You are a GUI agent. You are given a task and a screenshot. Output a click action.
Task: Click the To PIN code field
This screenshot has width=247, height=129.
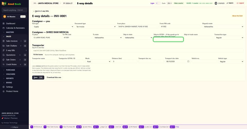click(77, 38)
